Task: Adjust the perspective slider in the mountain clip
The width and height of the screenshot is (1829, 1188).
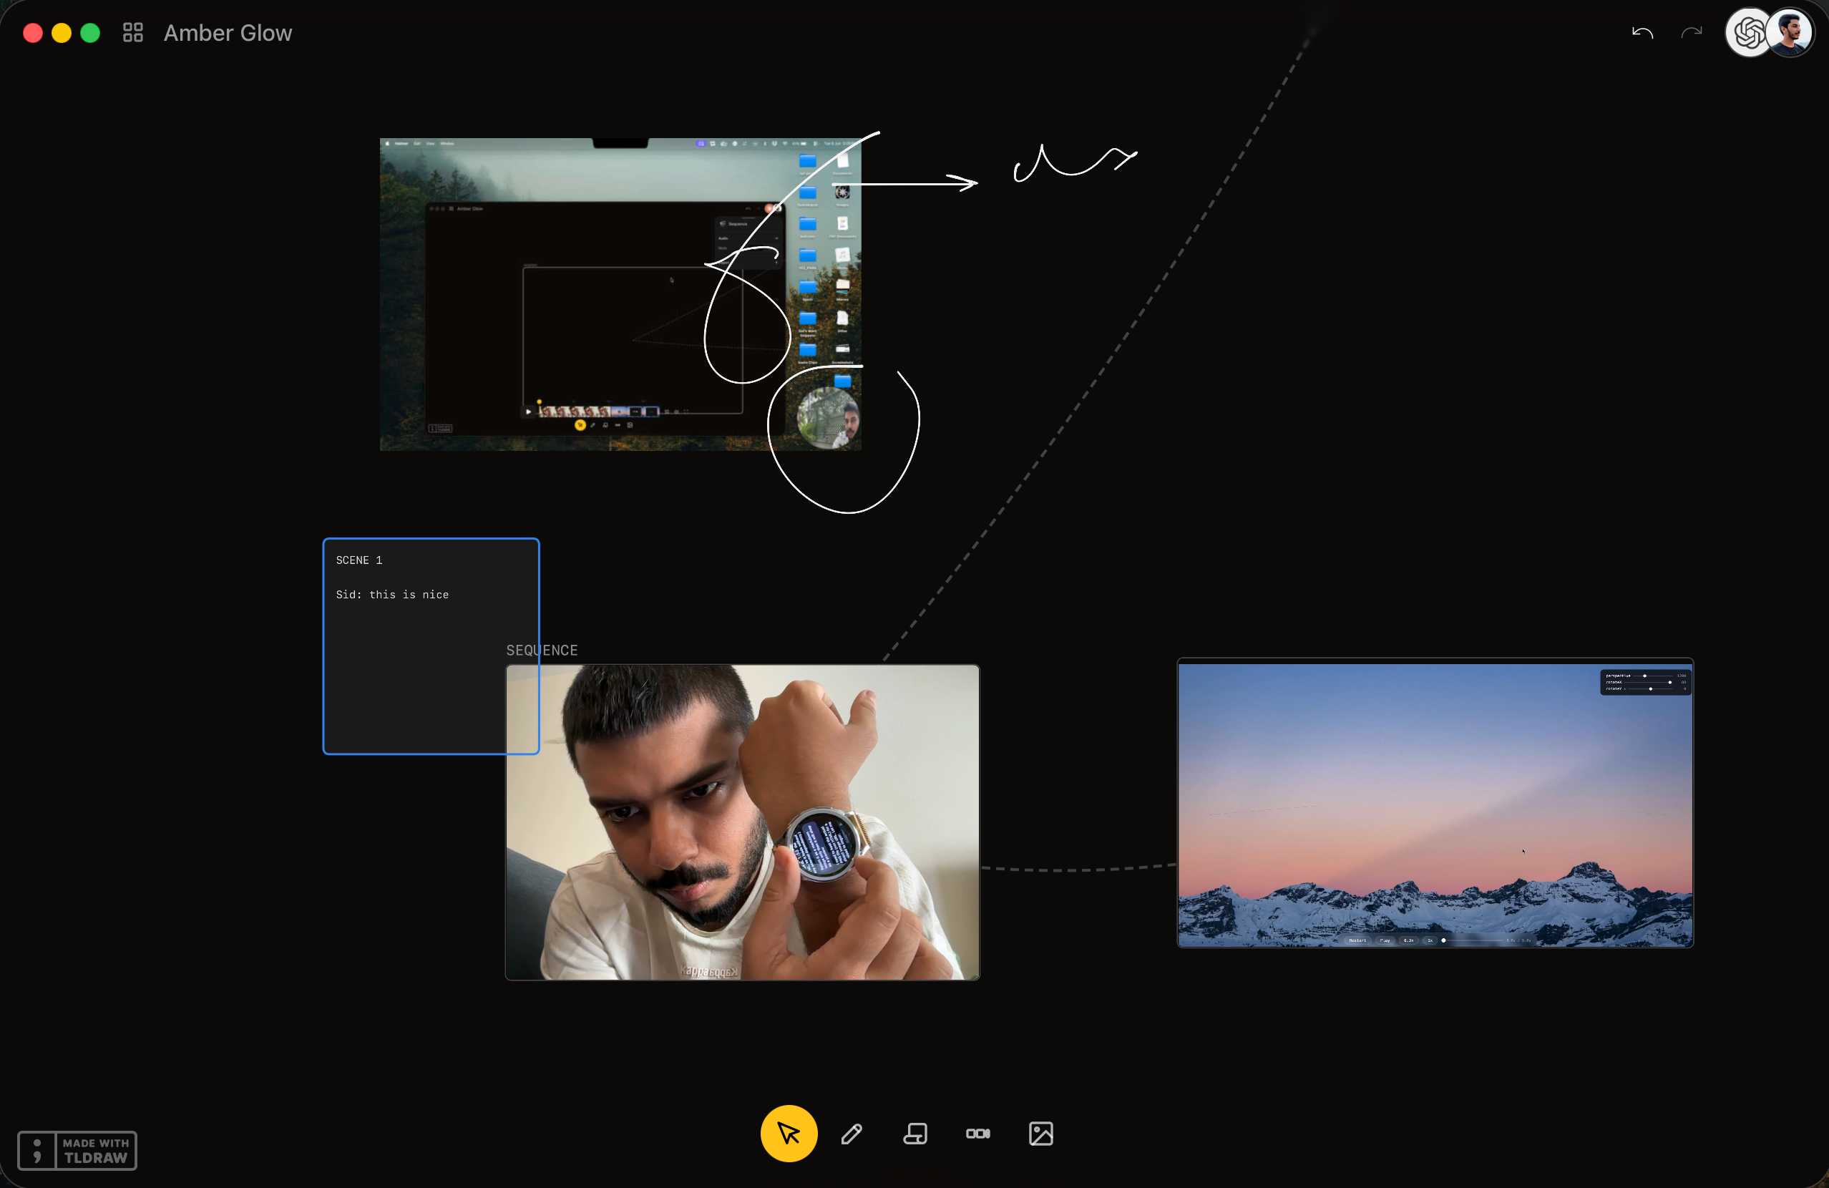Action: click(1654, 676)
